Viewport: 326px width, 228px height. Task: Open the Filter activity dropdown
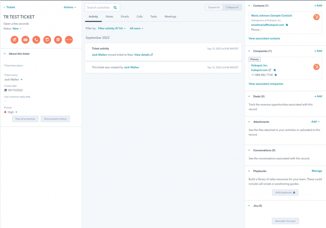(x=111, y=28)
